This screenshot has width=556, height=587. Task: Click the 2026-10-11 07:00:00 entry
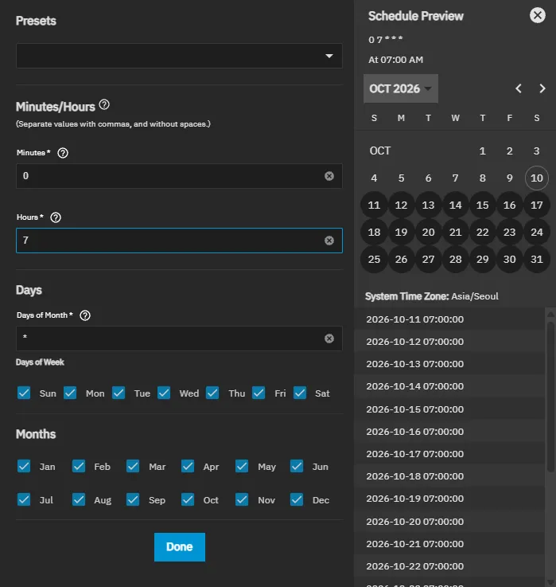point(449,319)
